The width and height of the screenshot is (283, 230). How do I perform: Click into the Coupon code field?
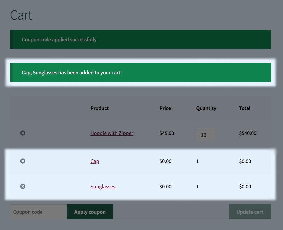point(38,212)
